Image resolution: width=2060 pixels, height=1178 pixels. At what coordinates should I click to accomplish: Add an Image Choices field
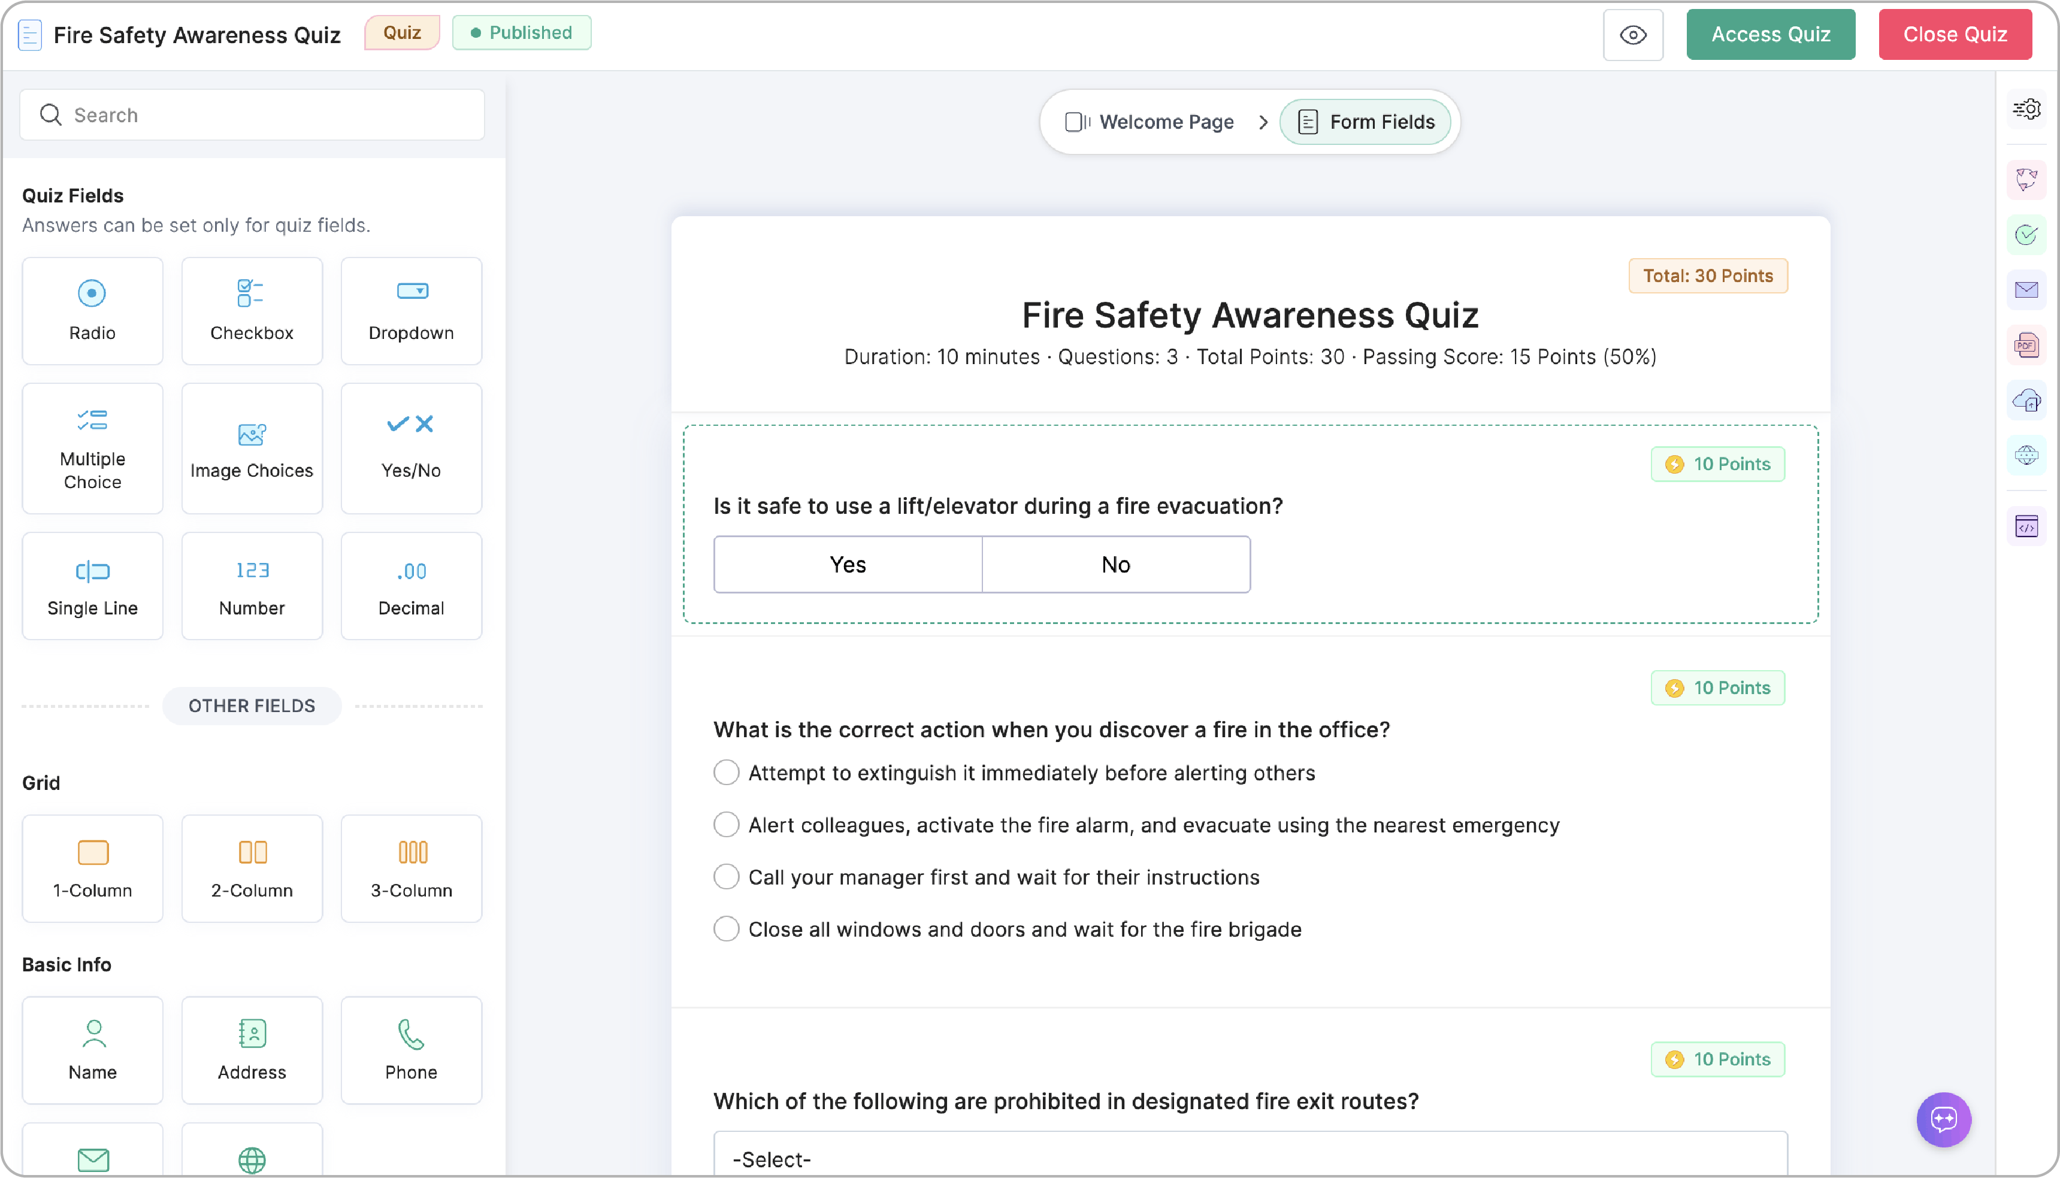pyautogui.click(x=252, y=448)
